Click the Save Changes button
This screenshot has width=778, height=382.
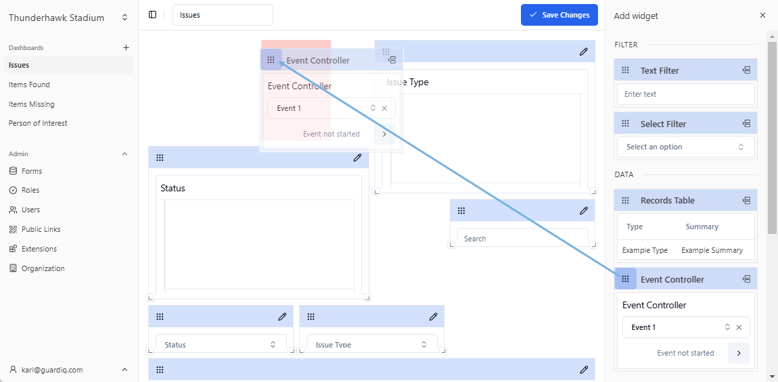(x=559, y=15)
